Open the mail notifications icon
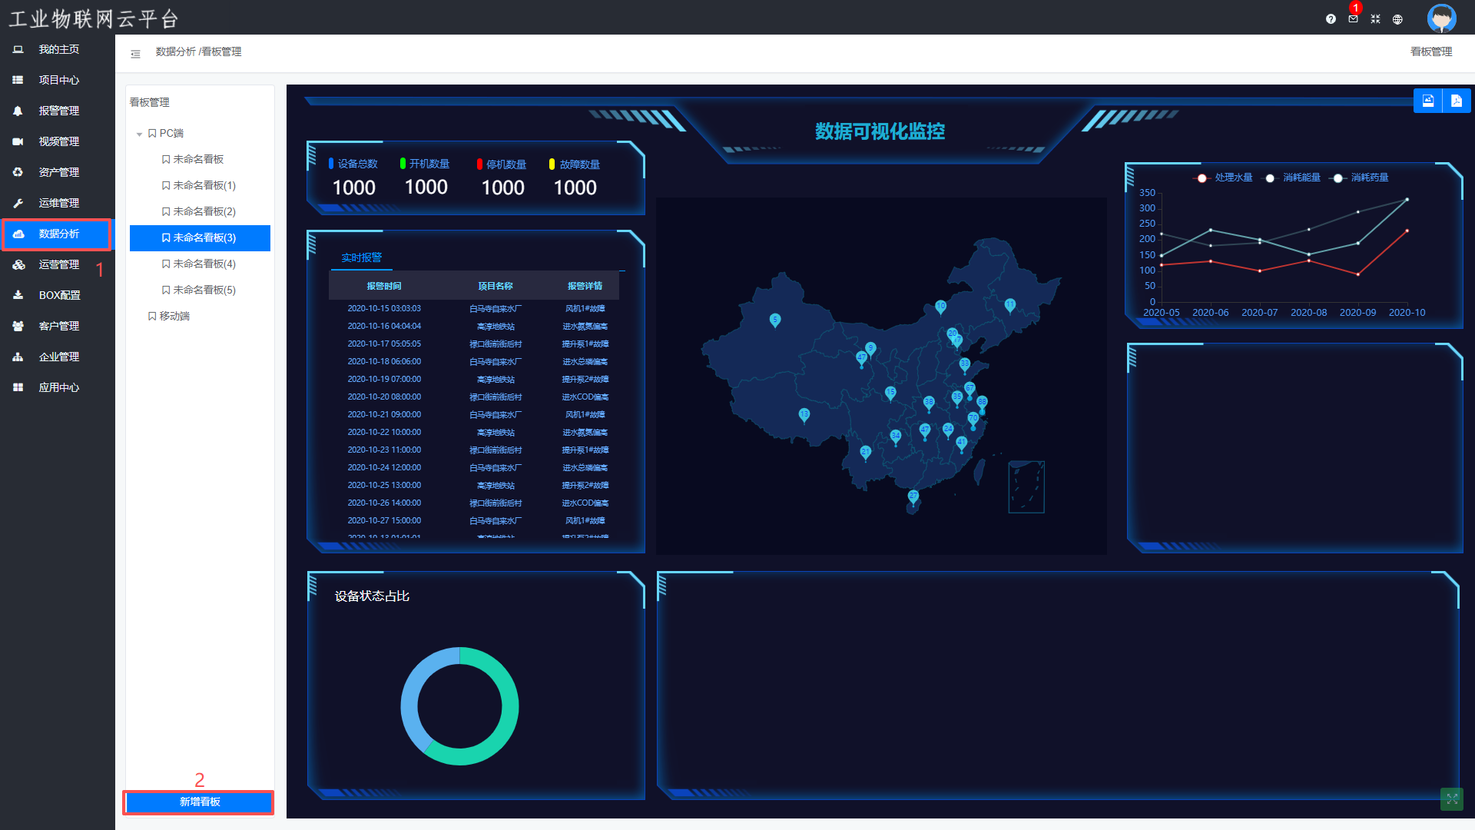 [x=1353, y=19]
